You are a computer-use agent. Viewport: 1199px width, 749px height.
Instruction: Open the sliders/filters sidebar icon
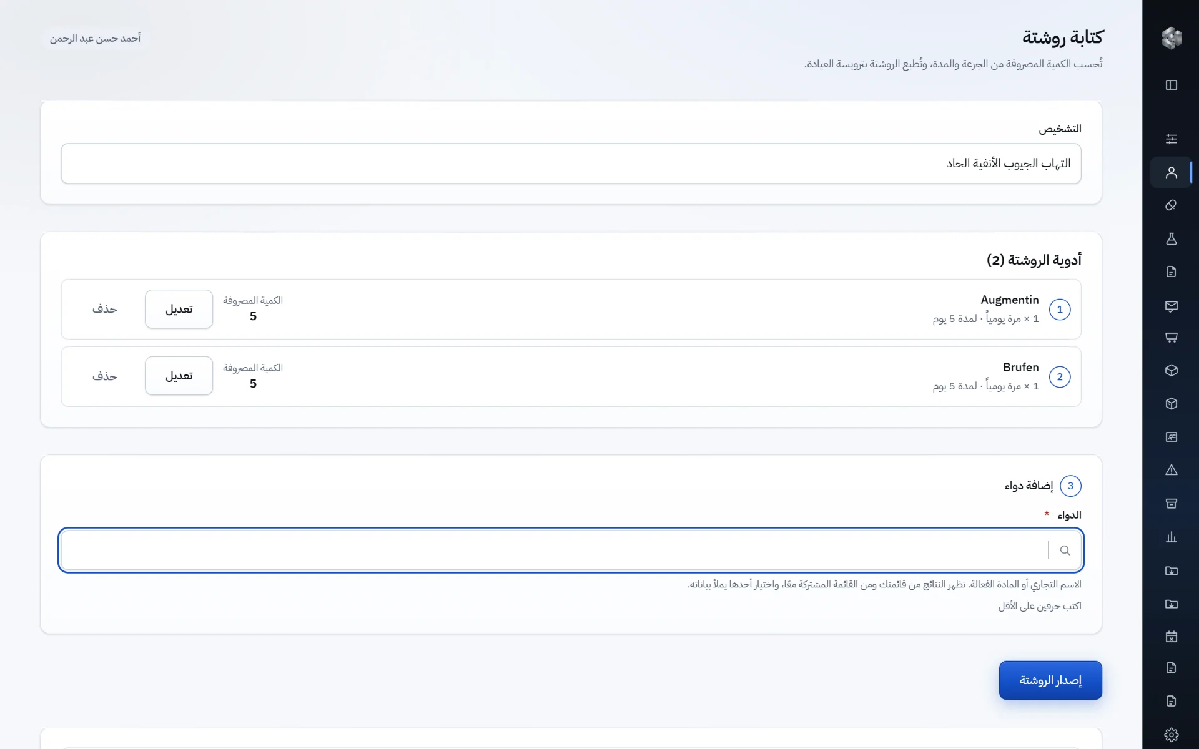coord(1171,139)
